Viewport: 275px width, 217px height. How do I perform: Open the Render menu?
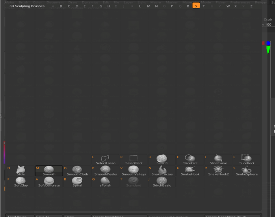pyautogui.click(x=261, y=2)
